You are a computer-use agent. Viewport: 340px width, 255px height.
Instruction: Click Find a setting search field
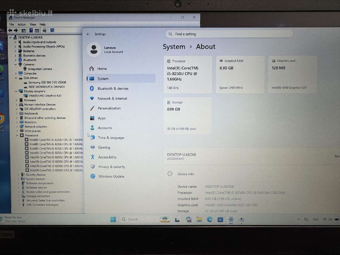click(229, 34)
